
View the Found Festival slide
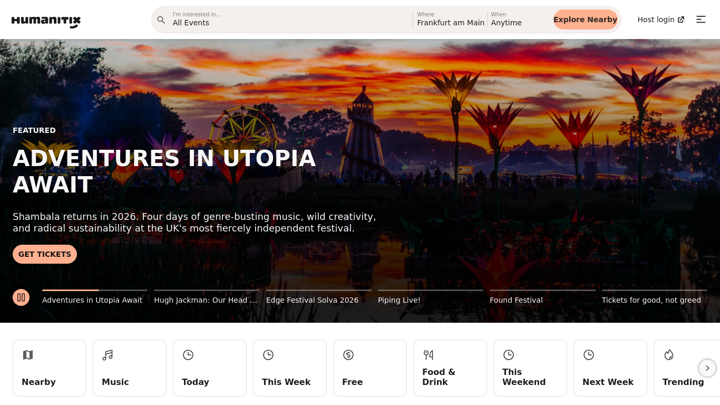(x=542, y=297)
